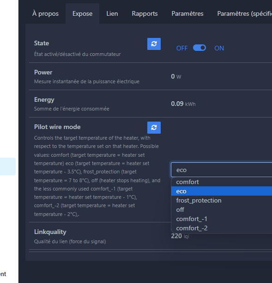Screen dimensions: 272x283
Task: Open the Paramètres (spécifique) tab
Action: pos(244,14)
